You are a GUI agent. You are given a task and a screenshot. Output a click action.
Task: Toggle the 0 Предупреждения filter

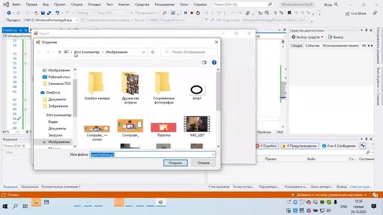(x=300, y=146)
